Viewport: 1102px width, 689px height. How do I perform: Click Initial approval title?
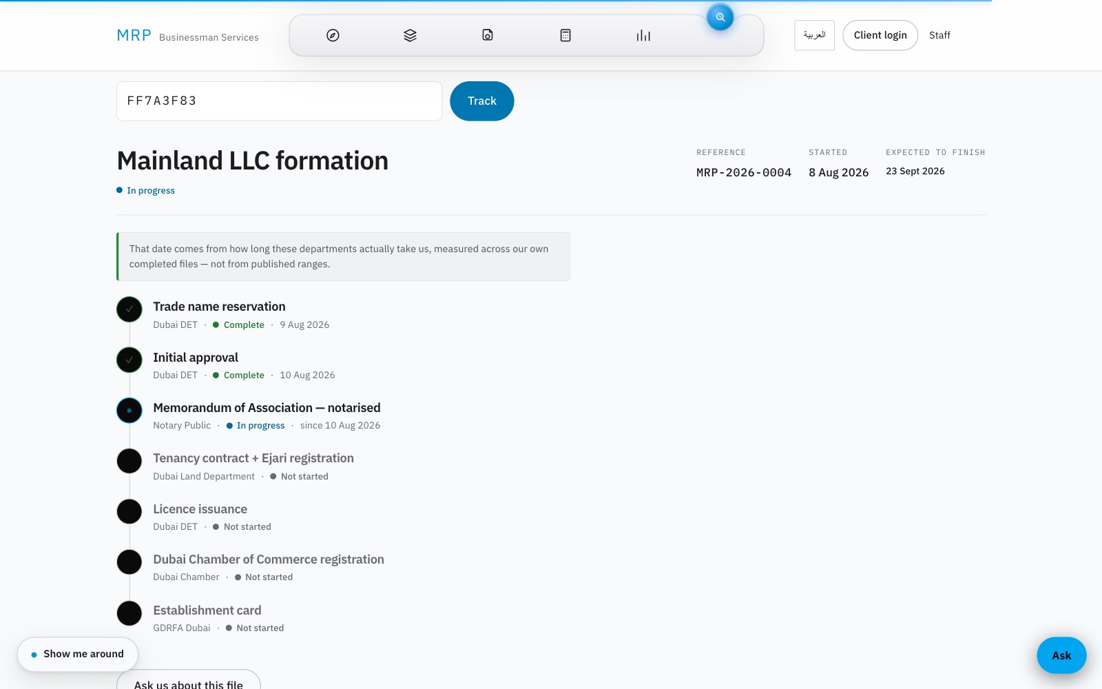(x=196, y=358)
